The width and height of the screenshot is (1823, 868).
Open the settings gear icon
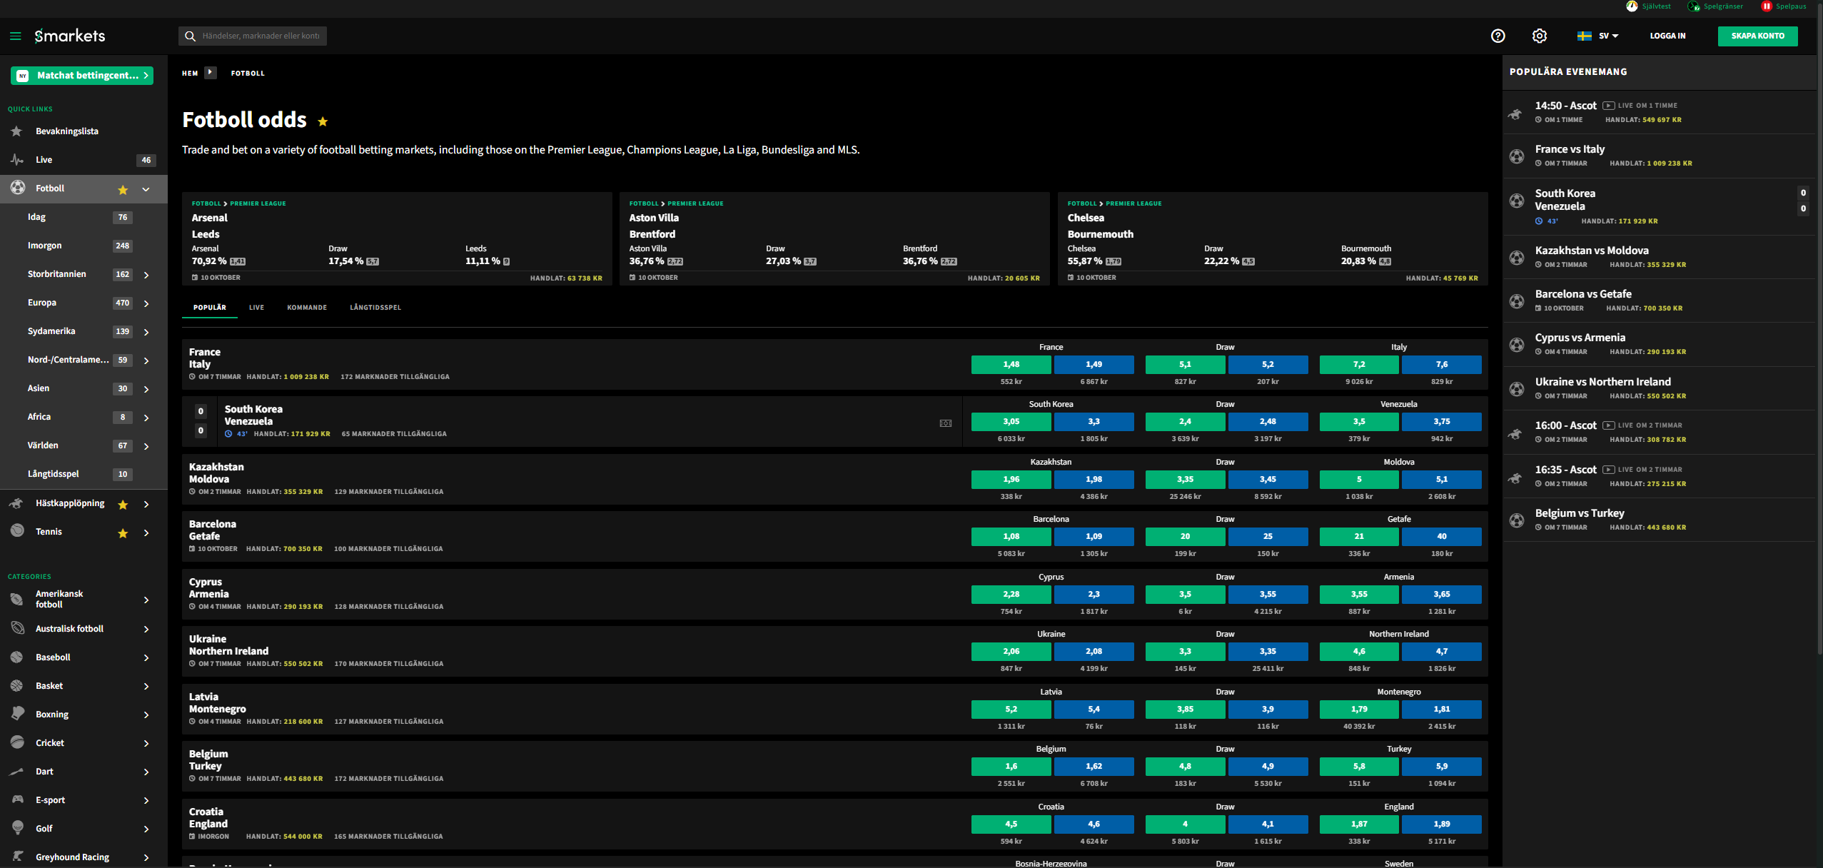(x=1539, y=36)
